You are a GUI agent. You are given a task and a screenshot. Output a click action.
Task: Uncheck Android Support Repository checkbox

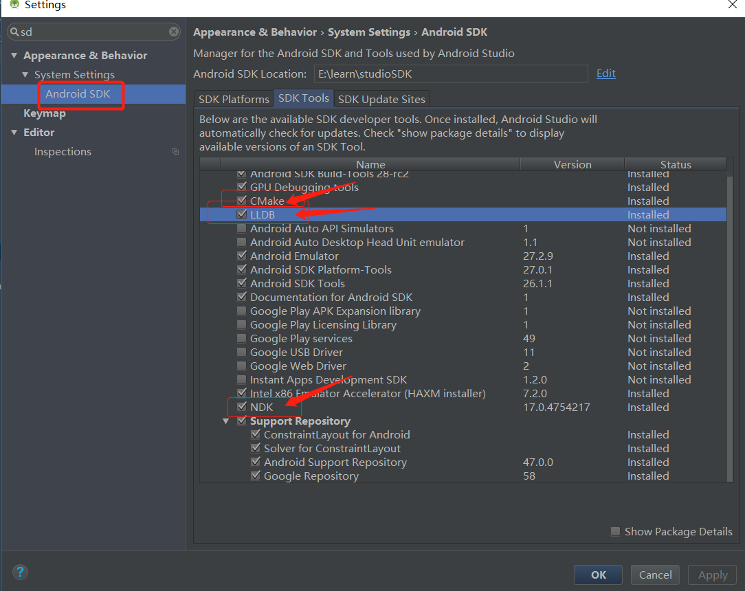point(256,462)
